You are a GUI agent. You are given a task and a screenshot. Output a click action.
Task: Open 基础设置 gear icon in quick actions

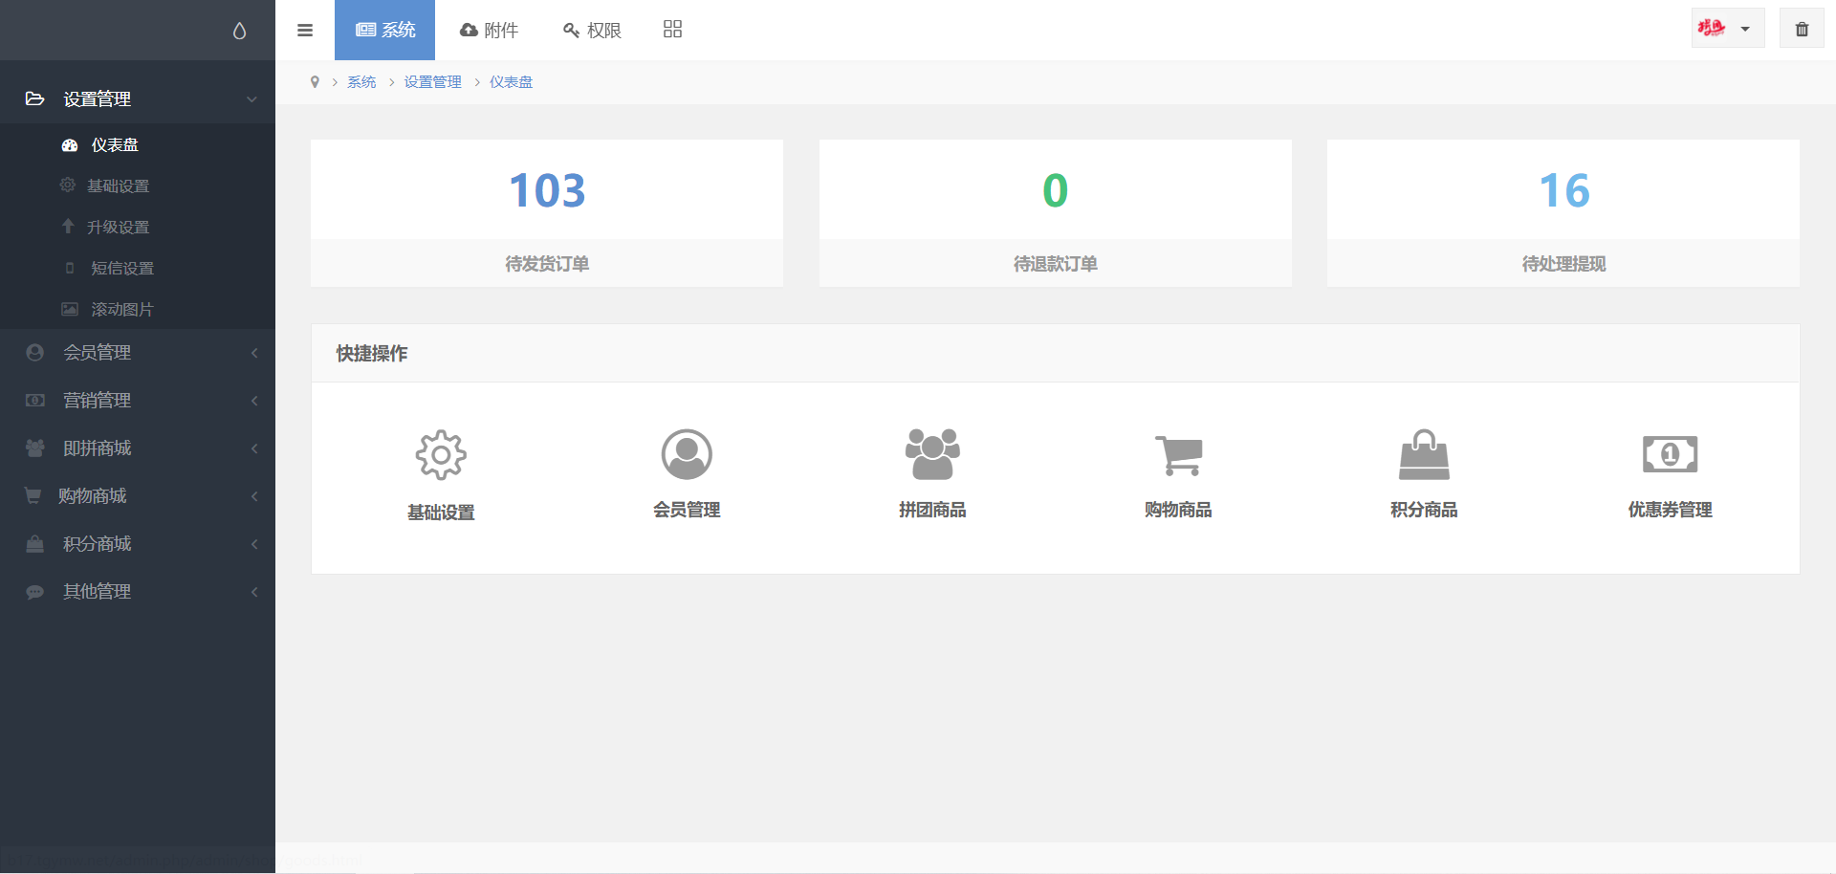(x=441, y=455)
